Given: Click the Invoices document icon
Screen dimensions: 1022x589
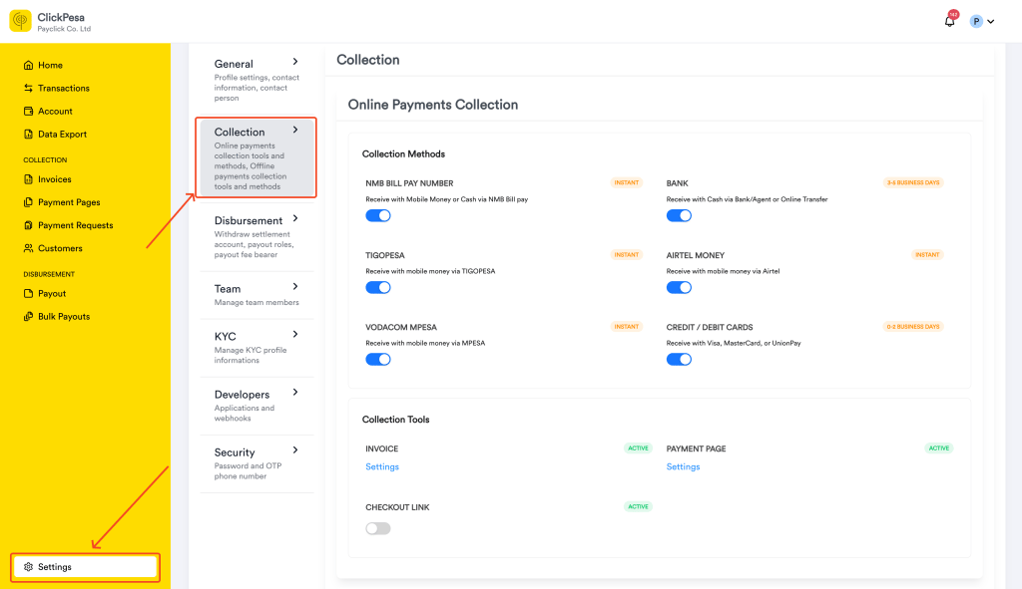Looking at the screenshot, I should [28, 179].
